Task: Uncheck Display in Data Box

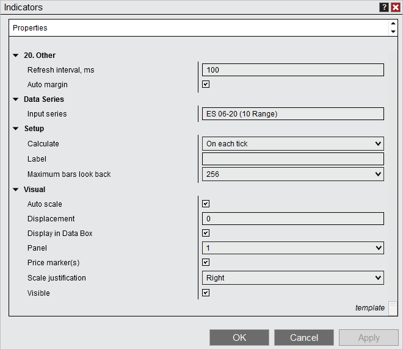Action: [x=206, y=234]
